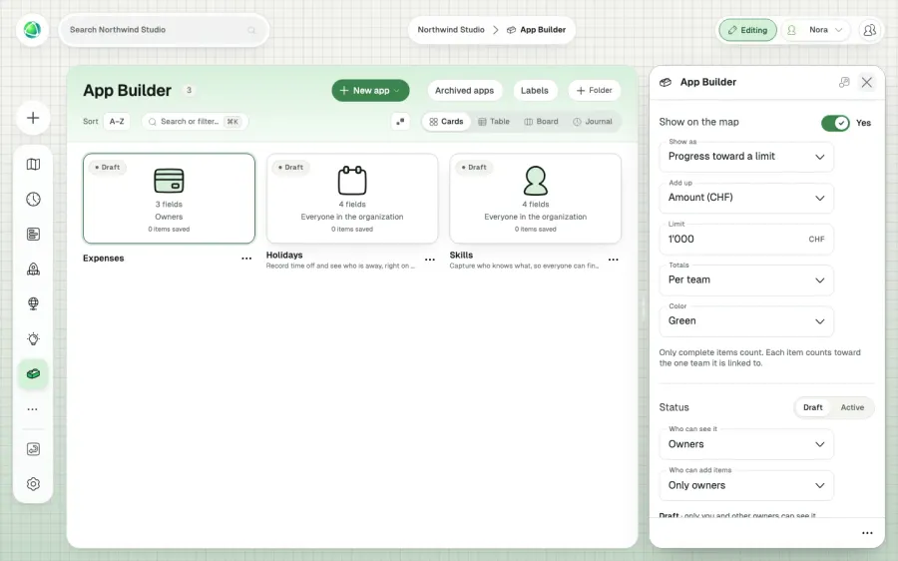Click the magnifier icon in Northwind search

251,30
